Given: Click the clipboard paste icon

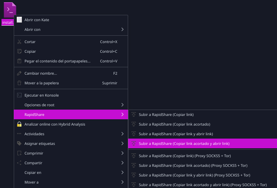Looking at the screenshot, I should point(19,61).
